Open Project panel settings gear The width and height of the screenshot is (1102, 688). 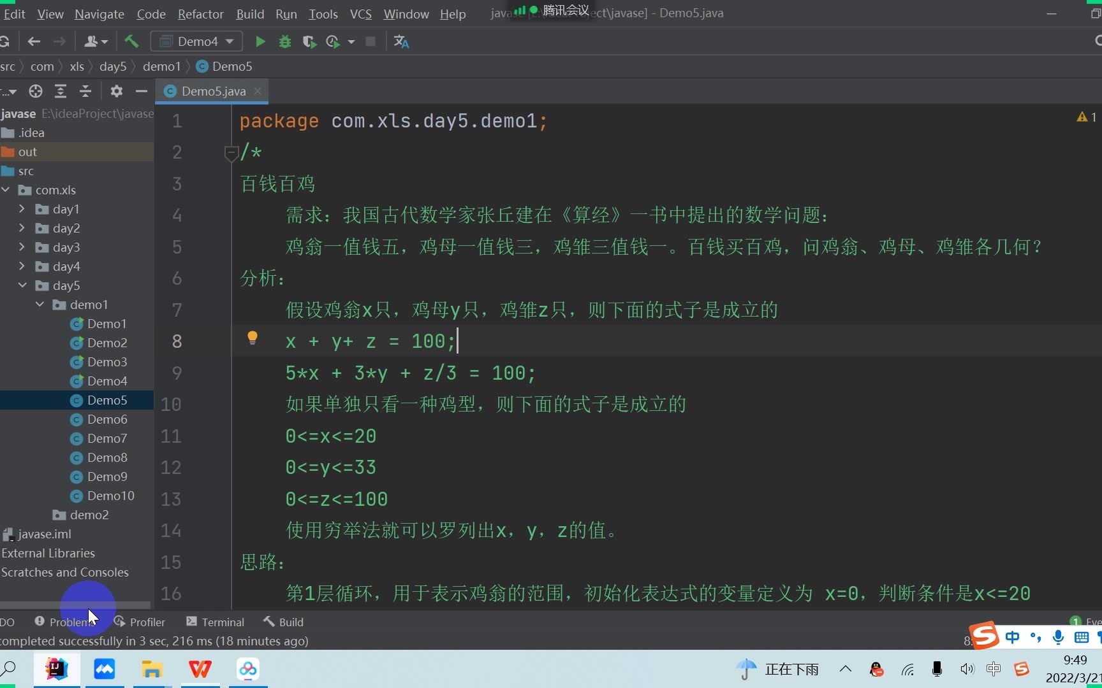pyautogui.click(x=116, y=91)
